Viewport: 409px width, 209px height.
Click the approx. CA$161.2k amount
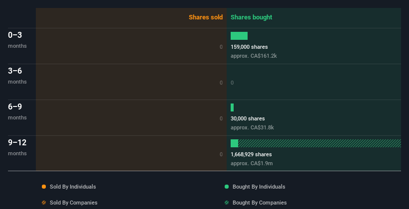coord(254,56)
